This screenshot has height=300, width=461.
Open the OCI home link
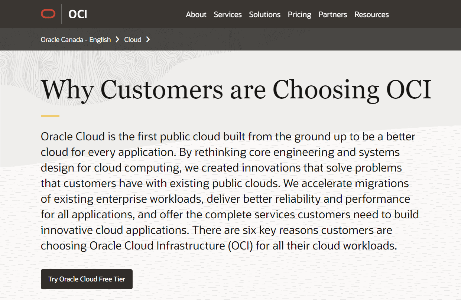78,14
